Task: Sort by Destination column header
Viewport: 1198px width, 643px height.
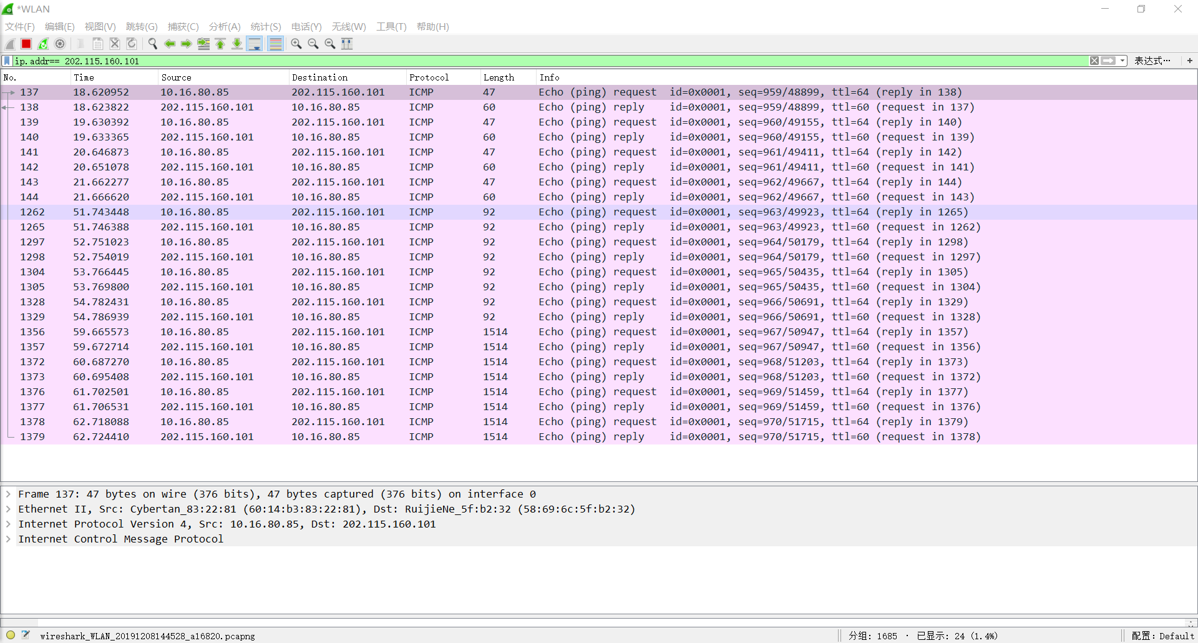Action: (x=348, y=77)
